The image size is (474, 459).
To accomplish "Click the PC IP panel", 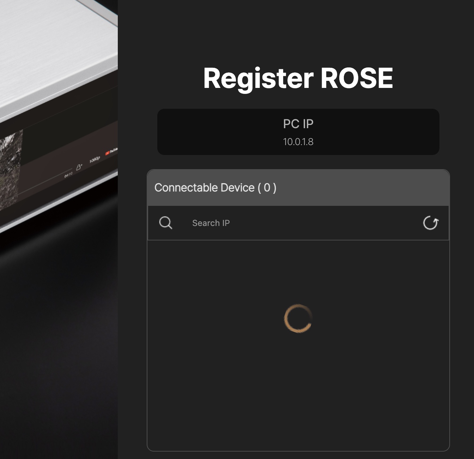I will [298, 132].
